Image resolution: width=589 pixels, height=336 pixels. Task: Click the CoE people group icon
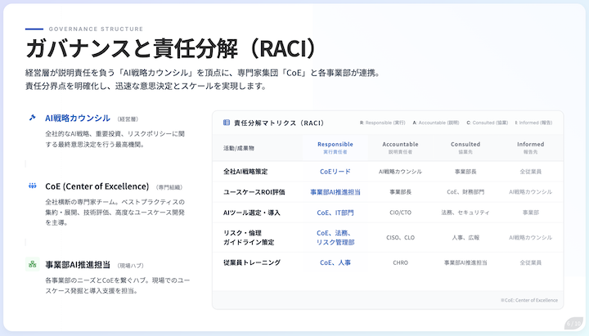coord(32,186)
